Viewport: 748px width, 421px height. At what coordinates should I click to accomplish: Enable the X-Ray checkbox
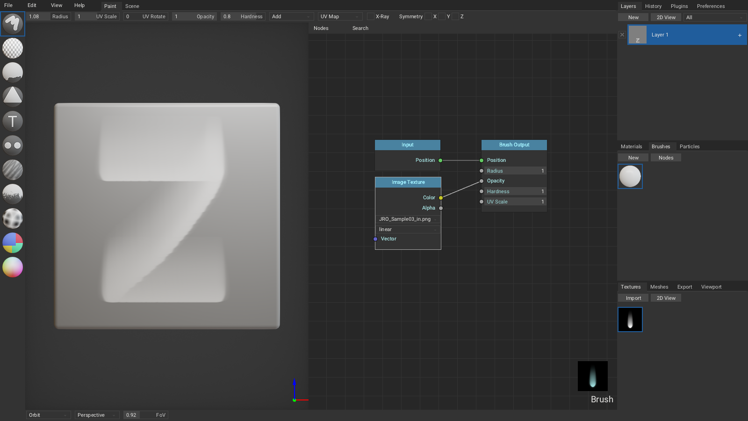[x=371, y=16]
